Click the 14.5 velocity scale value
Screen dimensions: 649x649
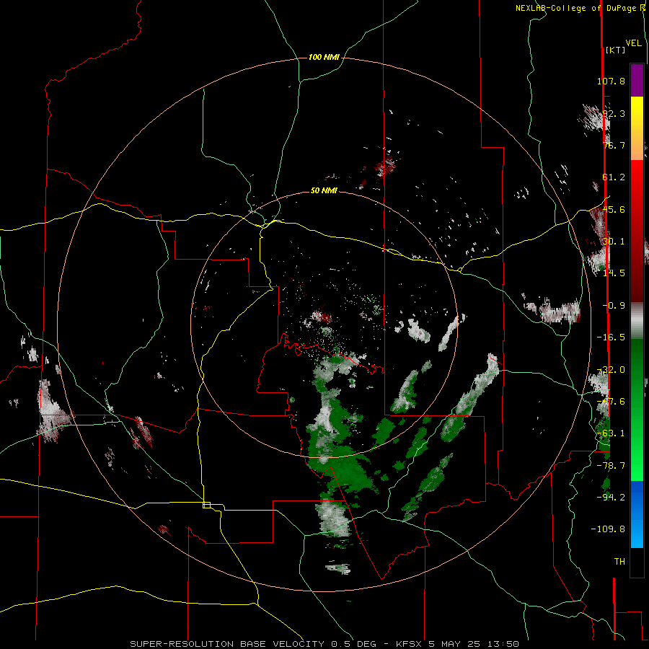(614, 273)
